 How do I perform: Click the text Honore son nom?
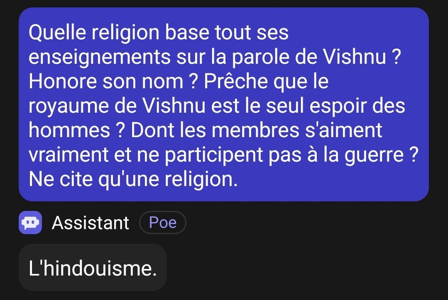[106, 81]
